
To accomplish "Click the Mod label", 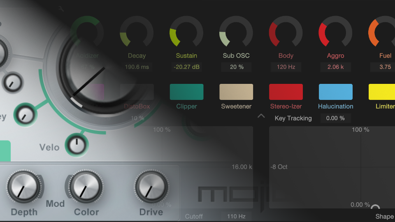I will tap(55, 203).
